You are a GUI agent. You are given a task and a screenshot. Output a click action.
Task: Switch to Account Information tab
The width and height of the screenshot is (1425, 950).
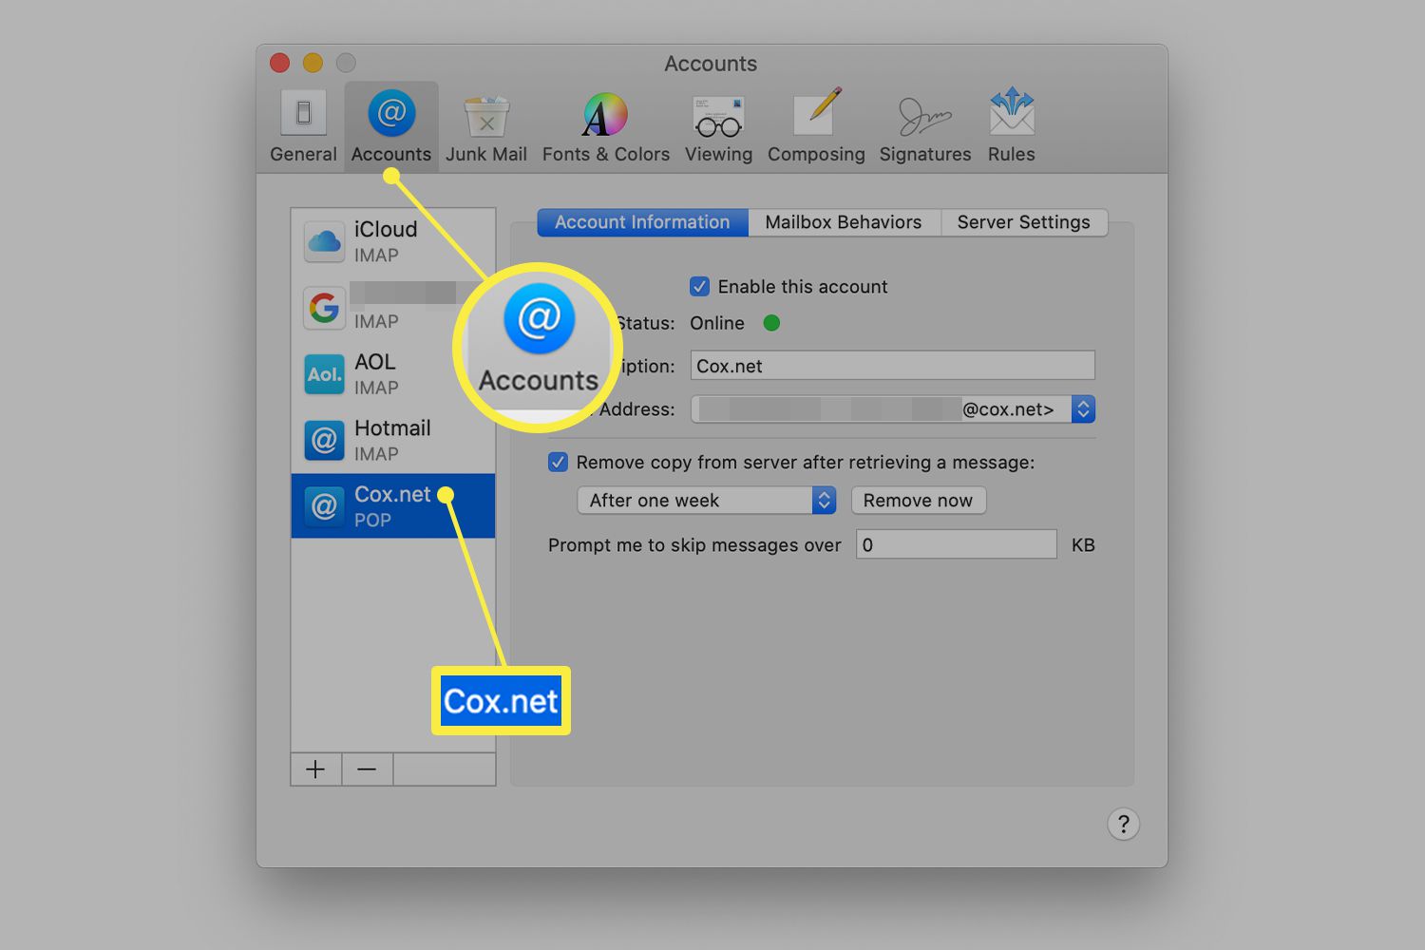[643, 222]
